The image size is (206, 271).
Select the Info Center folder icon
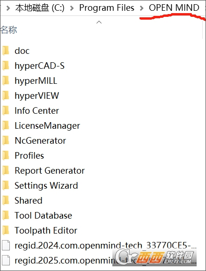coord(6,110)
